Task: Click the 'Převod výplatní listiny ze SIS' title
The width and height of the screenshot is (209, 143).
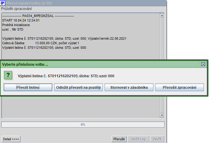Action: [x=29, y=3]
